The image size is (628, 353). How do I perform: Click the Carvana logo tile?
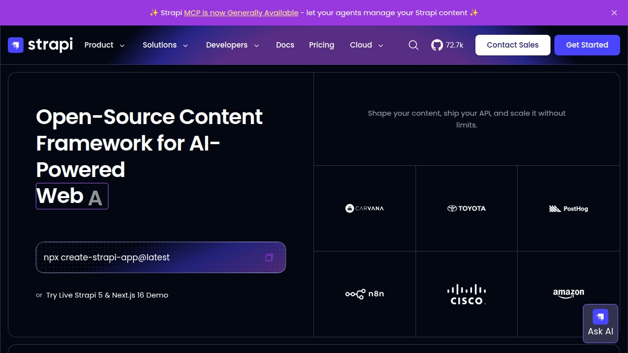click(365, 208)
